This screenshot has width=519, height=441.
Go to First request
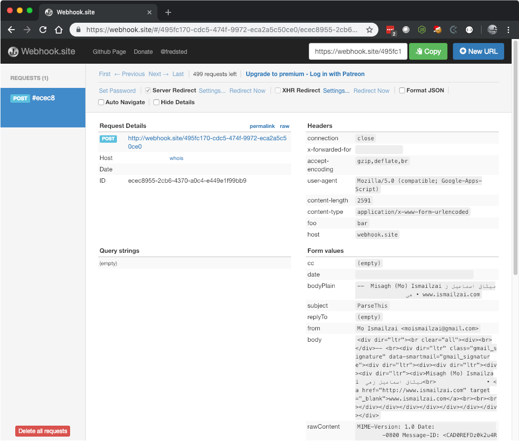pyautogui.click(x=105, y=74)
